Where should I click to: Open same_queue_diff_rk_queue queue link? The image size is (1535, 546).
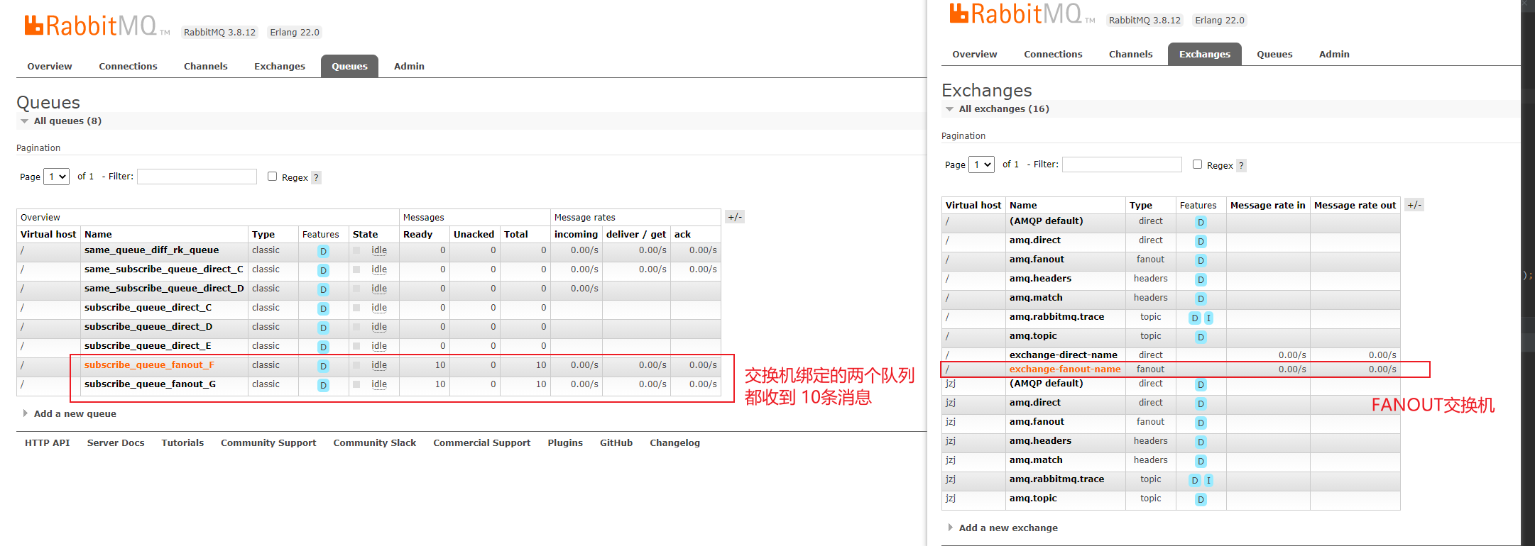point(151,250)
